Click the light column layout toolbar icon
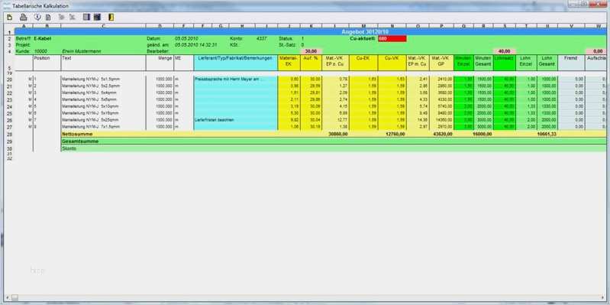The width and height of the screenshot is (610, 305). (86, 17)
